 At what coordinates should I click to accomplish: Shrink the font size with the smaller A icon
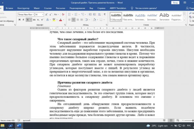[50, 15]
